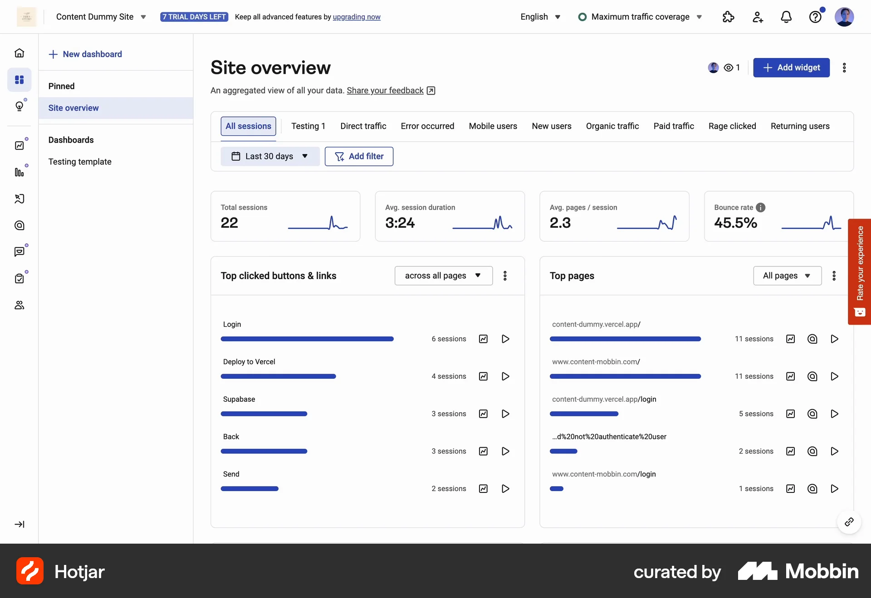Click the Add widget button
The height and width of the screenshot is (598, 871).
click(x=791, y=68)
